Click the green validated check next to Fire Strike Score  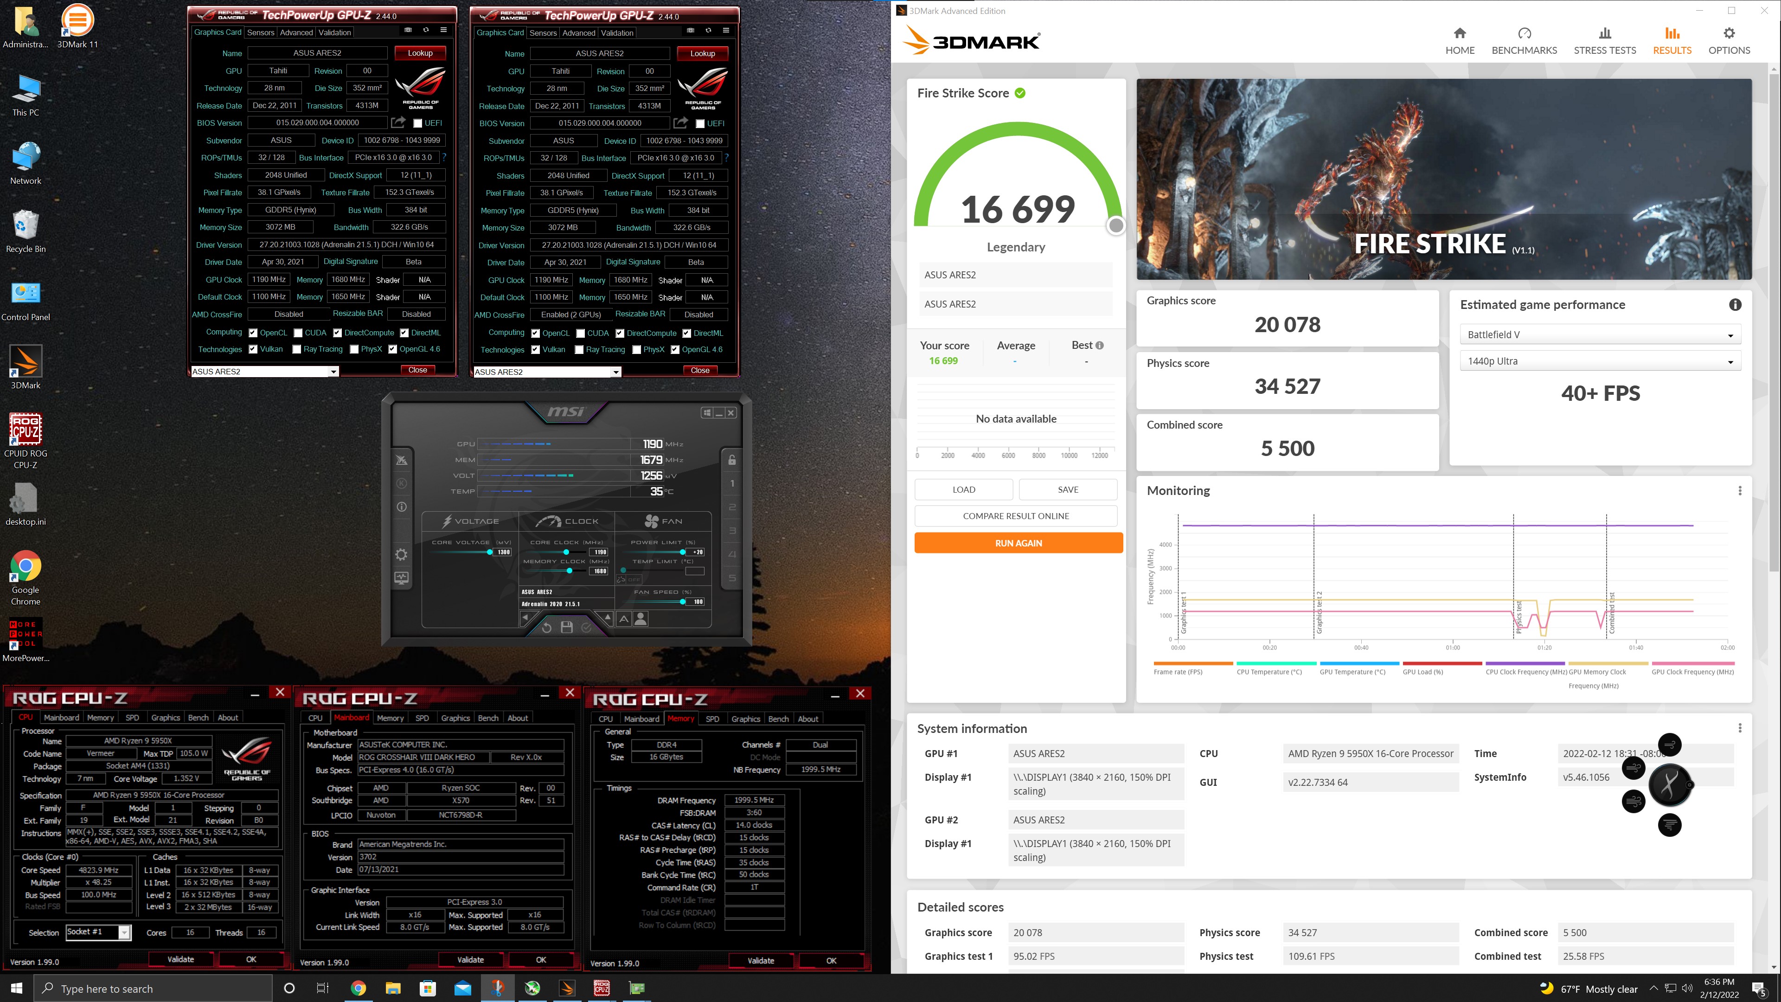pos(1020,93)
